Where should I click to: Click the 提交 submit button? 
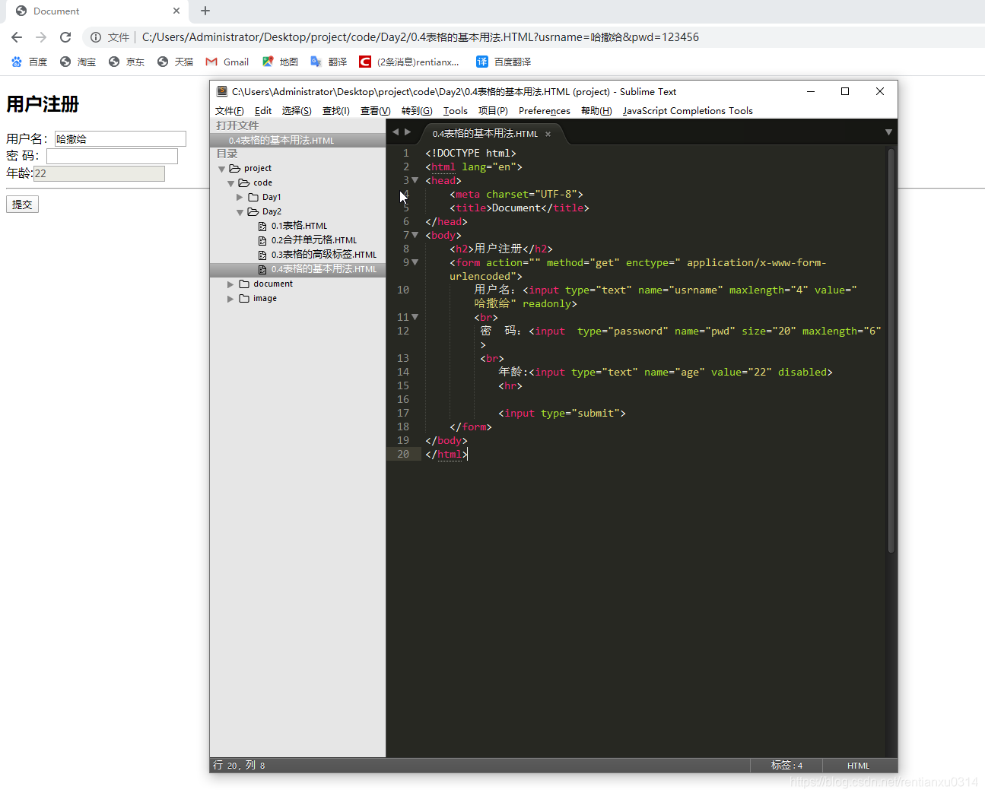(x=22, y=205)
